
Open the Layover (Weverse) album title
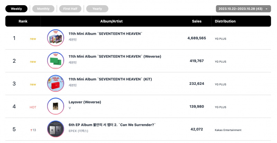85,102
